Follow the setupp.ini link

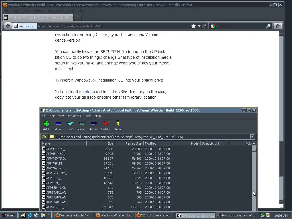91,92
